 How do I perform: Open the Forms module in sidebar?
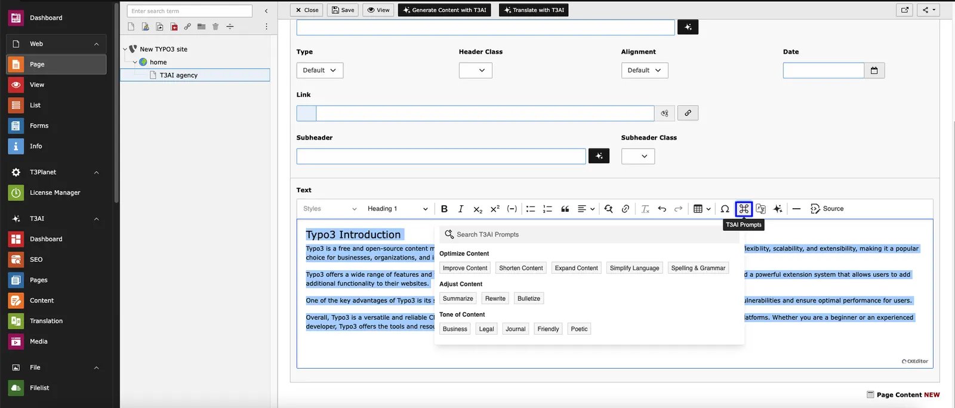point(56,126)
